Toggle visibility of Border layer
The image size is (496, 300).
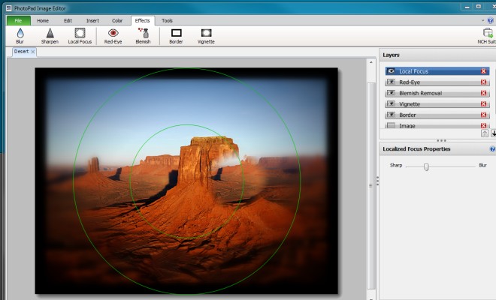click(392, 115)
